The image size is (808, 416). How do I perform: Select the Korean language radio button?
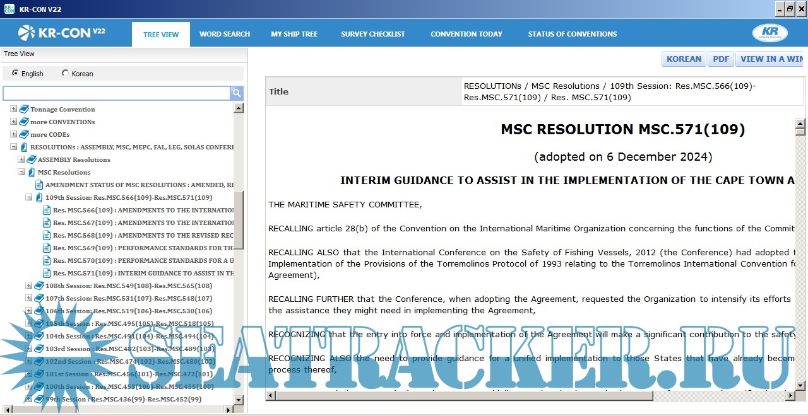pos(65,73)
